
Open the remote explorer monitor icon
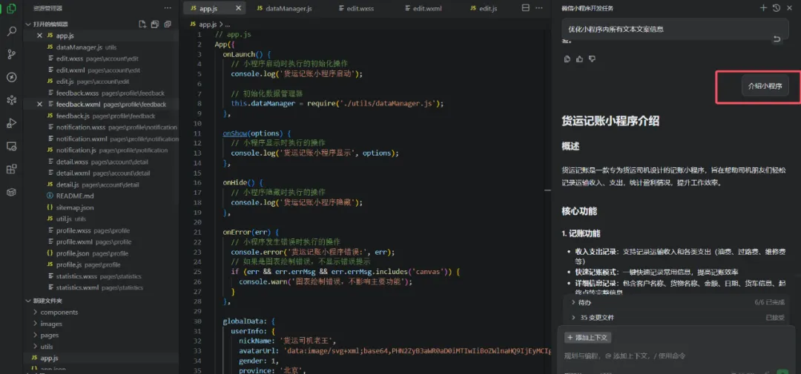coord(11,147)
